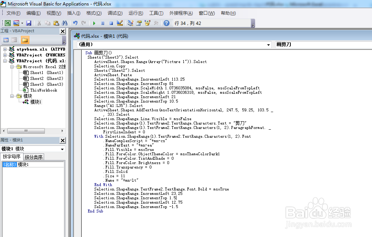
Task: Select Sheet1 (Sheet1) in project tree
Action: coord(46,73)
